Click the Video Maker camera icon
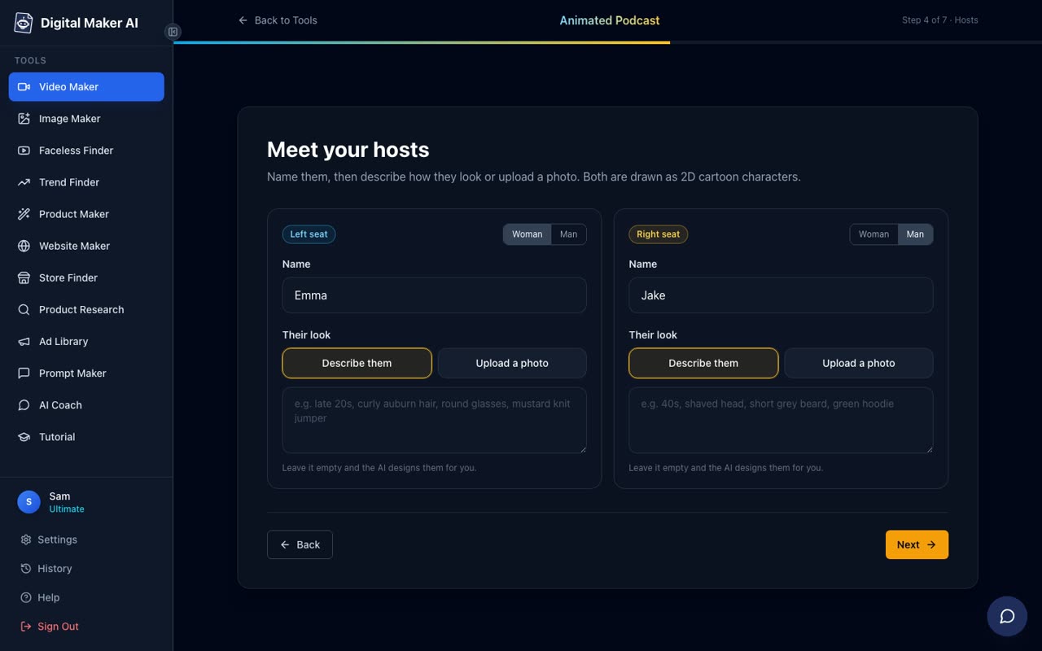This screenshot has width=1042, height=651. [x=24, y=87]
